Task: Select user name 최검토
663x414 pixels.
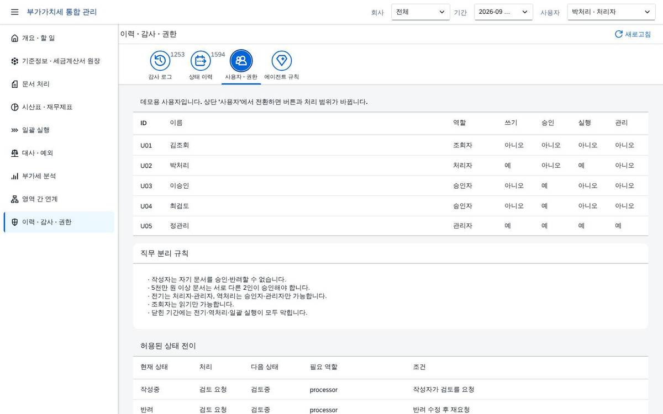Action: click(x=180, y=206)
